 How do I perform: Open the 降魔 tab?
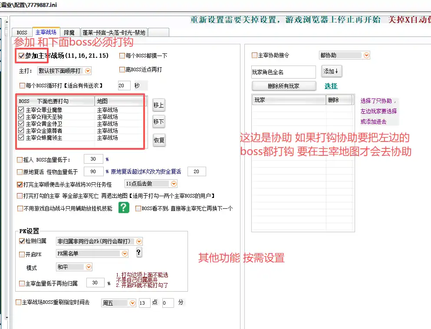(69, 33)
